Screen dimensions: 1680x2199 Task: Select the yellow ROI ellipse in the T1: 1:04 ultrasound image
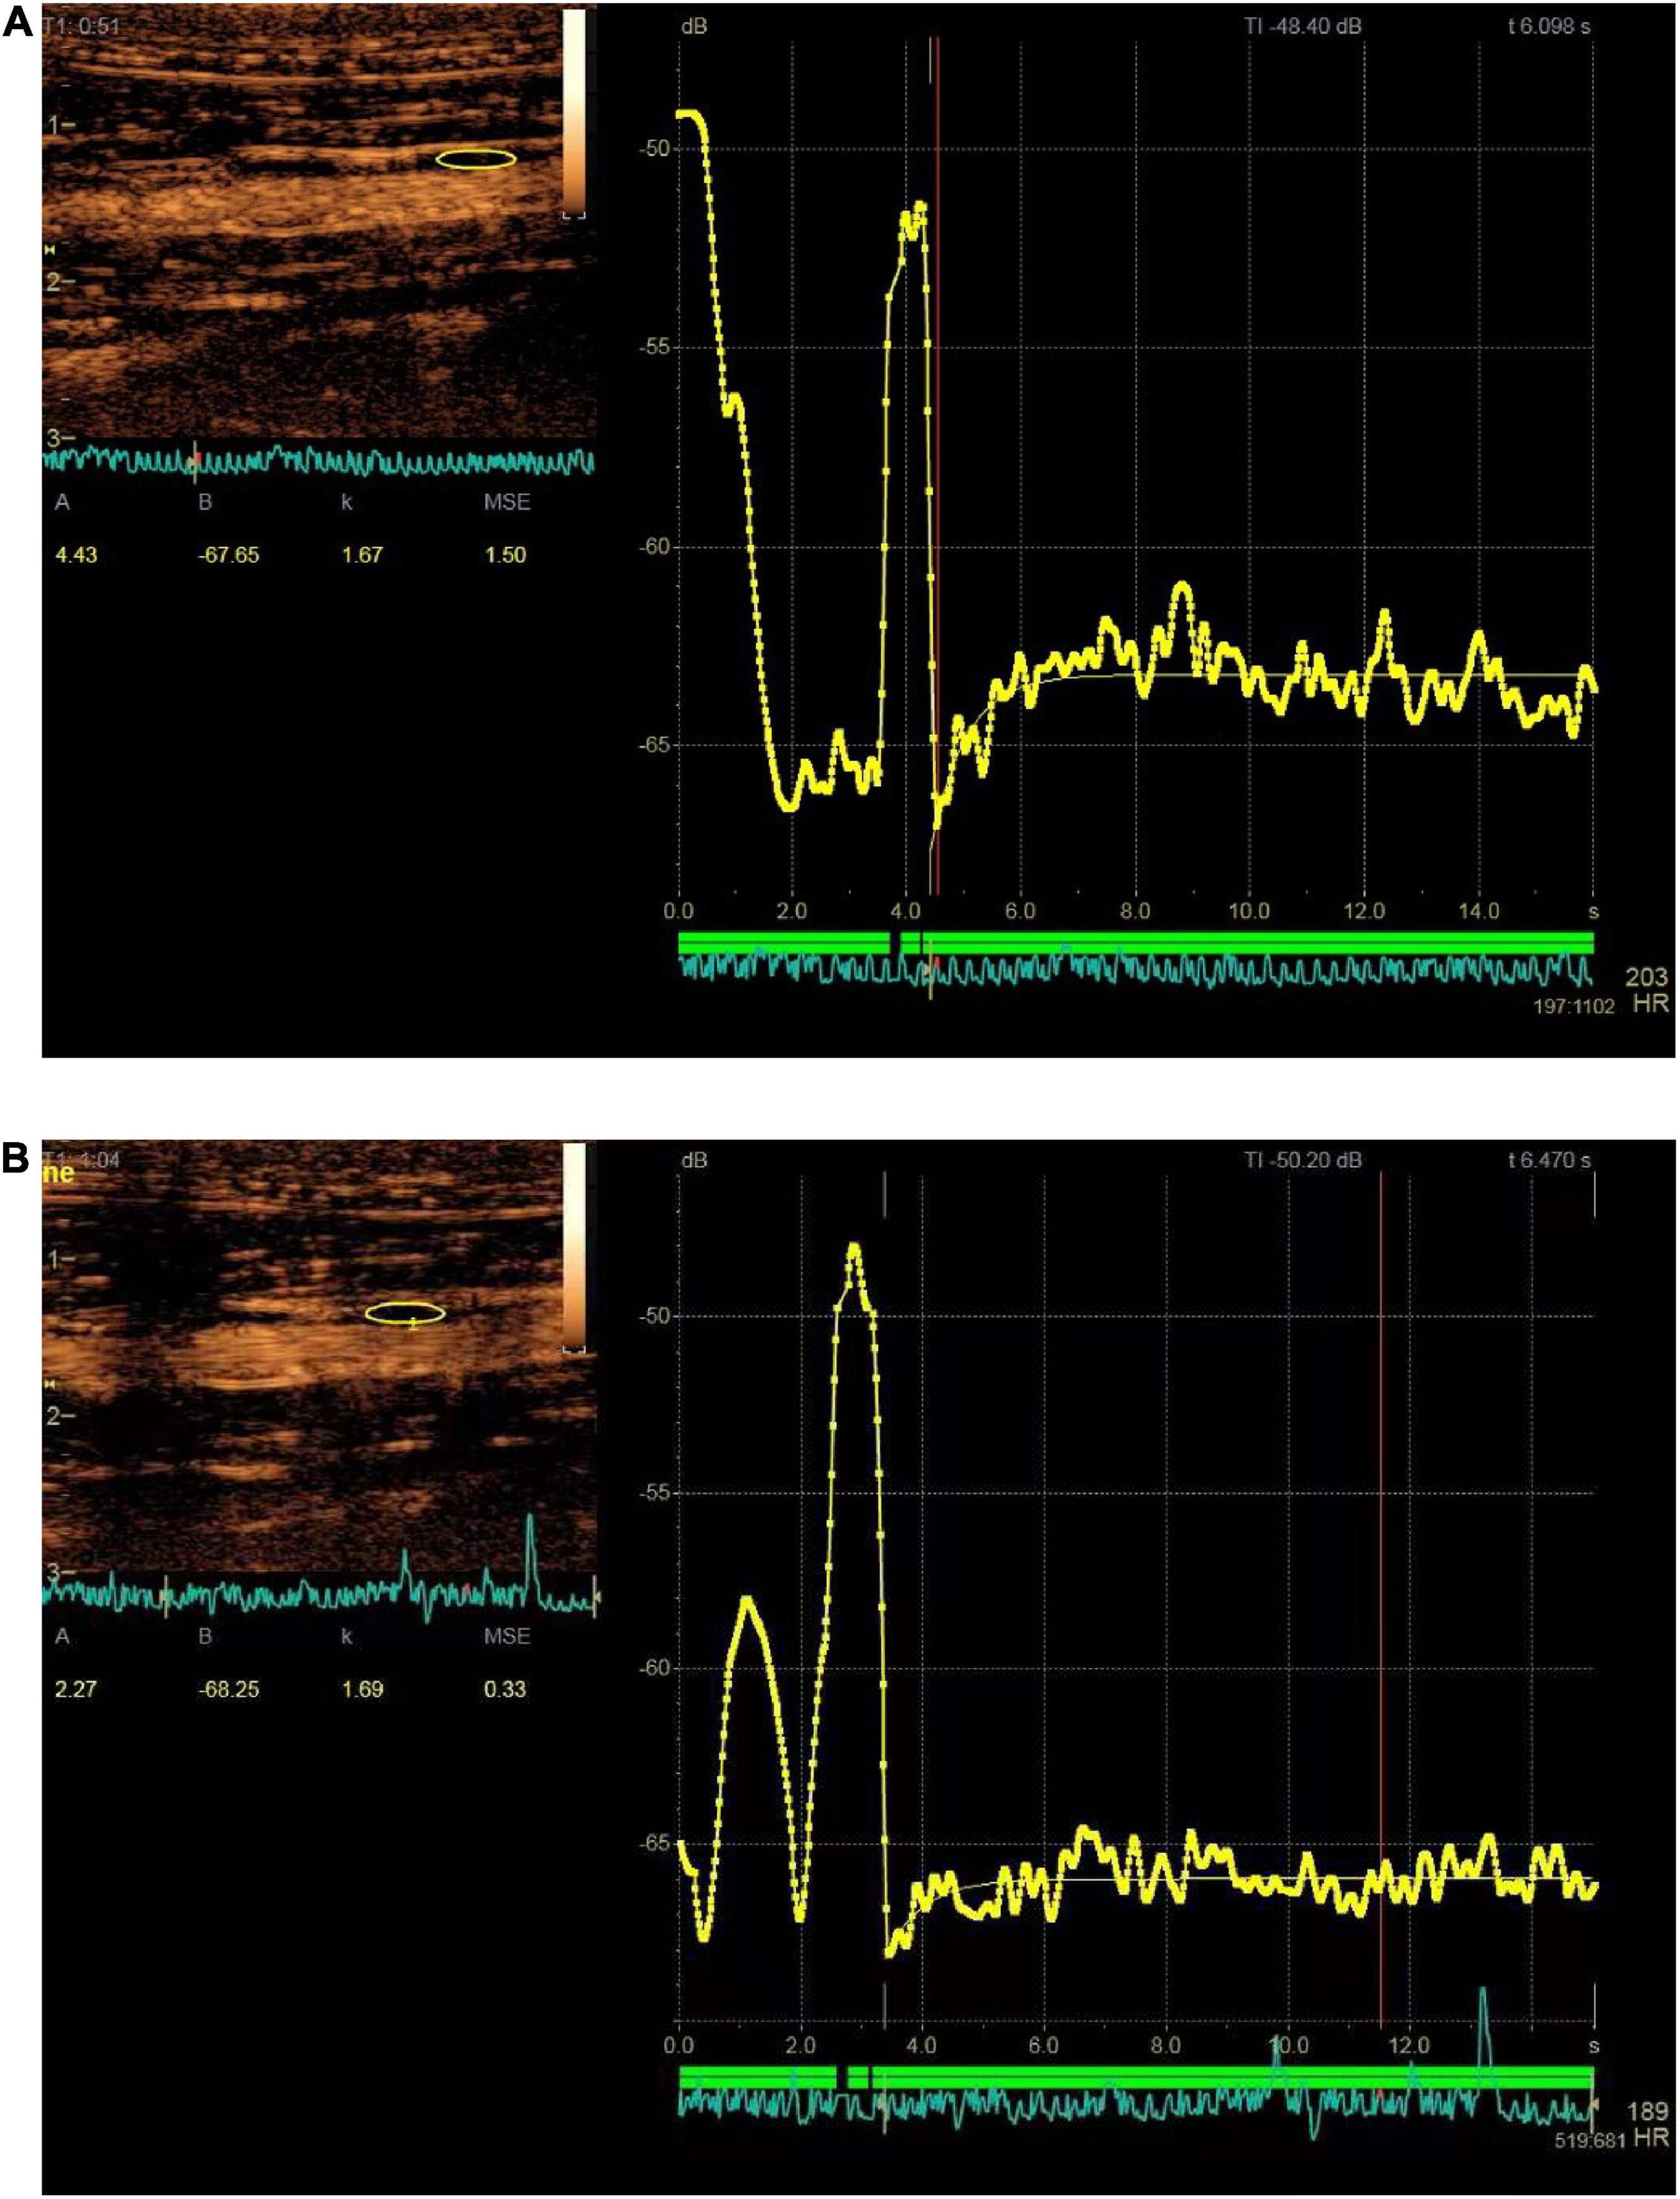[x=405, y=1313]
